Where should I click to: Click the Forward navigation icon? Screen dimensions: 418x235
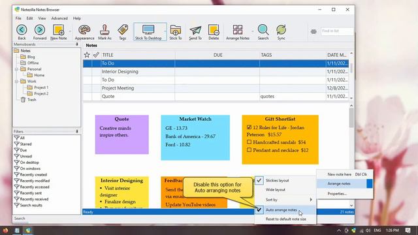40,30
